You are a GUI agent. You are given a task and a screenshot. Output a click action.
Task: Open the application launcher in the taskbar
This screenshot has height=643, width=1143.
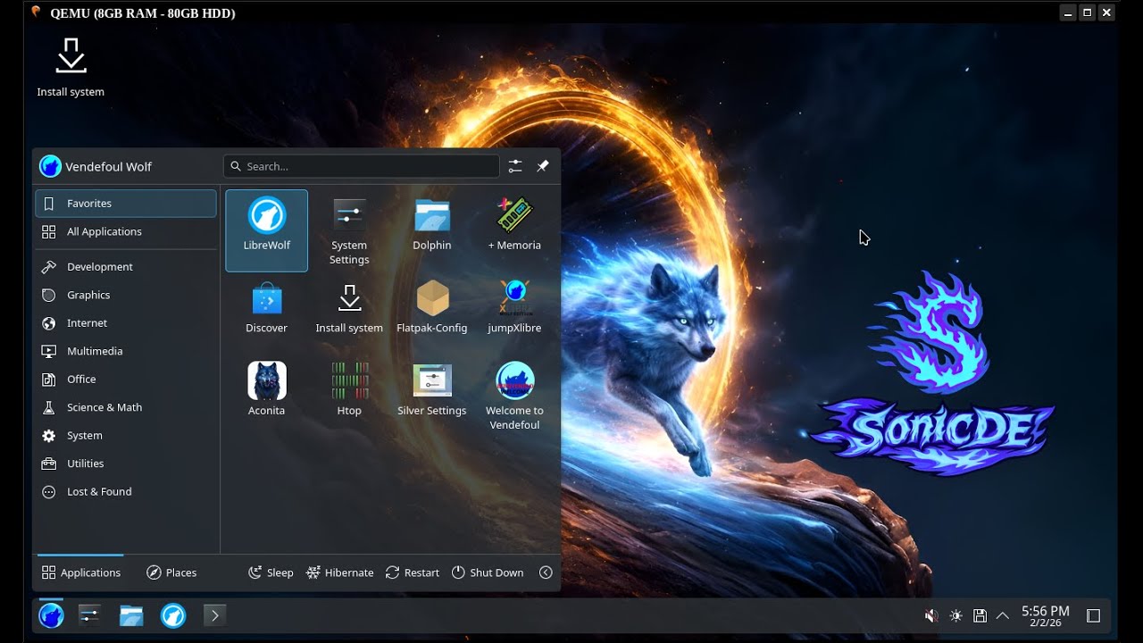51,615
